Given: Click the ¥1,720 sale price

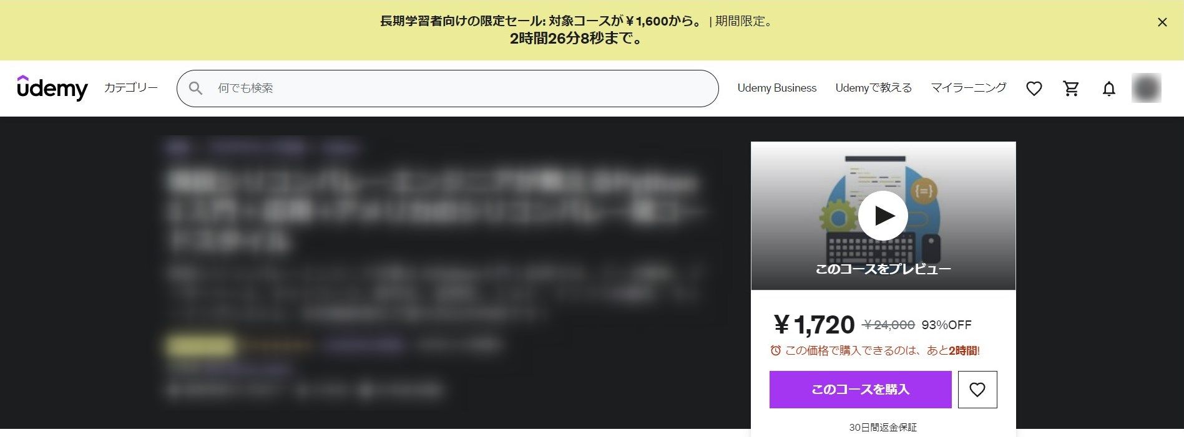Looking at the screenshot, I should point(814,325).
